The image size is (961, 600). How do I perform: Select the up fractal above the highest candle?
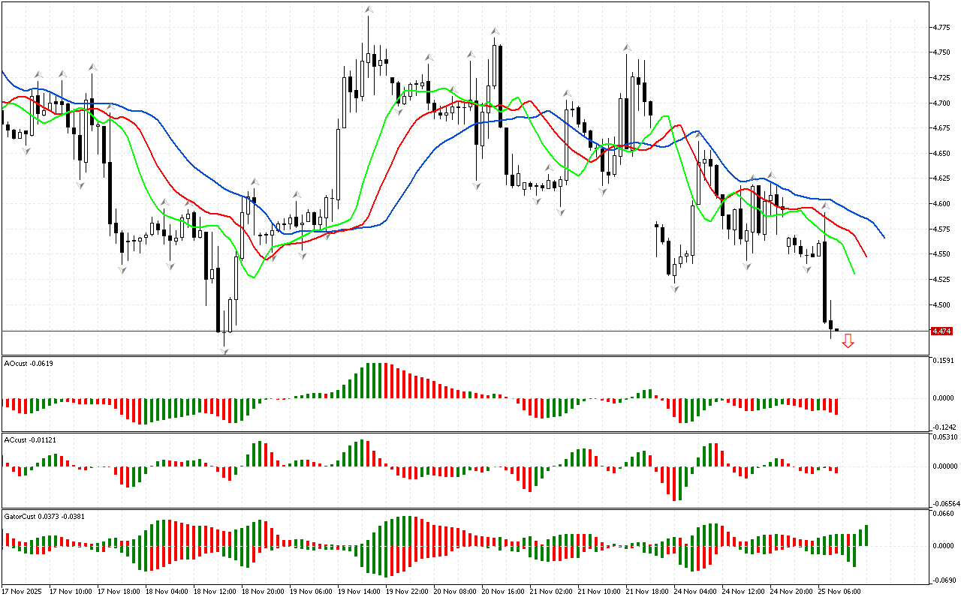[368, 10]
